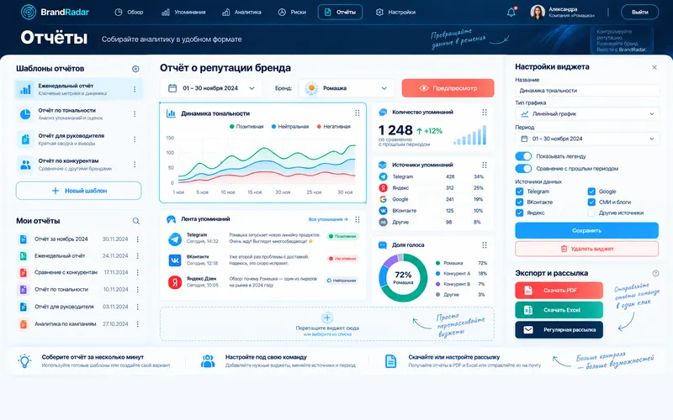Toggle Показывать легенду switch
673x420 pixels.
pyautogui.click(x=523, y=156)
